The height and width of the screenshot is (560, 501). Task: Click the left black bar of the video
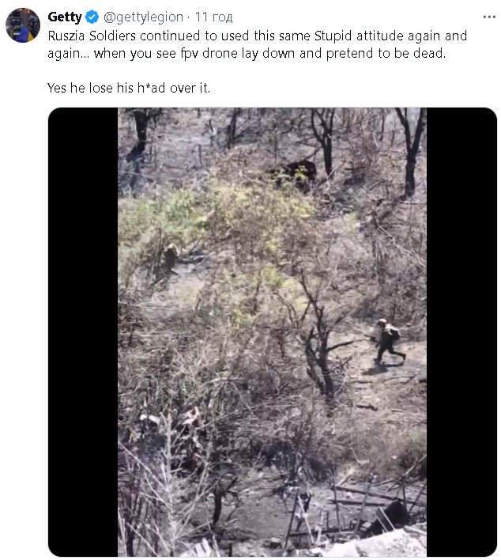pos(83,332)
